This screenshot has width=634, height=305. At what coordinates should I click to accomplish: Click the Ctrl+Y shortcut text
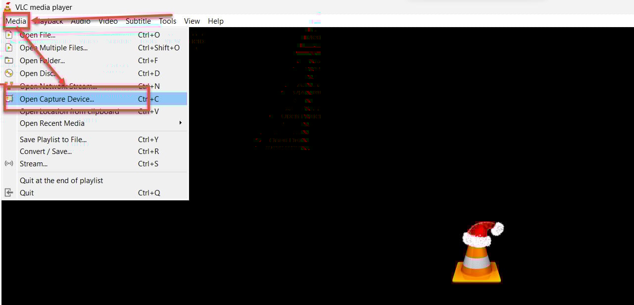coord(148,140)
